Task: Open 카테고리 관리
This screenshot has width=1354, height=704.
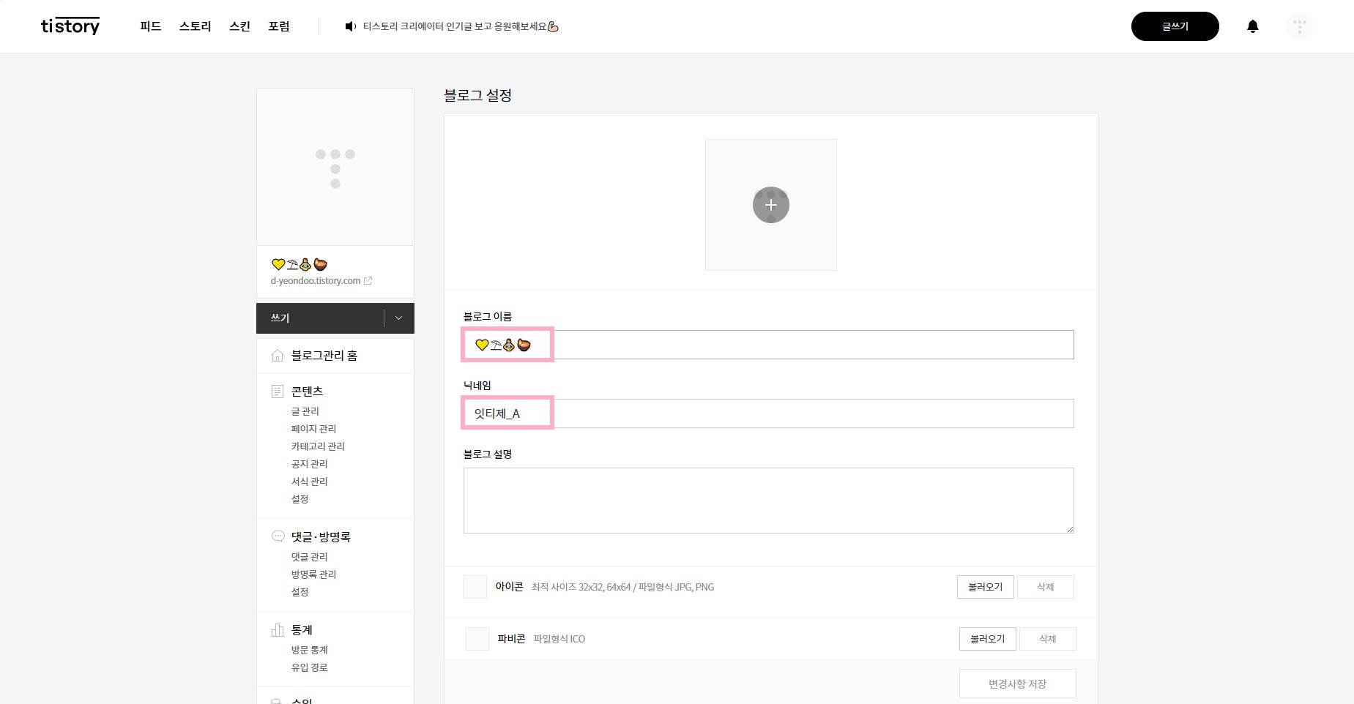Action: (318, 446)
